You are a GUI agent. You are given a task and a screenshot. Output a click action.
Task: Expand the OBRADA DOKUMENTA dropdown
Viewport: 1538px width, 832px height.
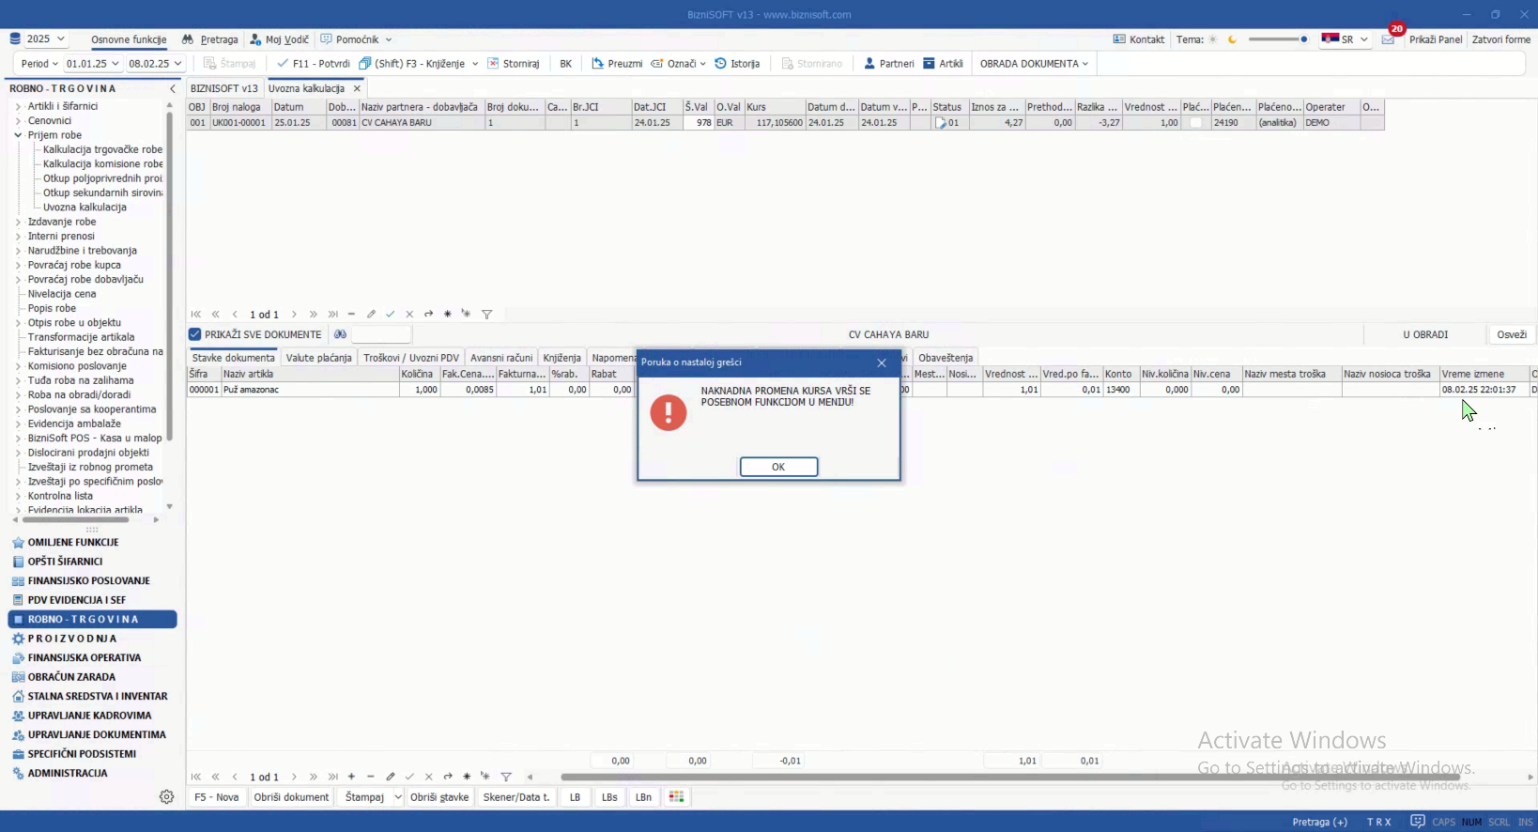[x=1034, y=64]
